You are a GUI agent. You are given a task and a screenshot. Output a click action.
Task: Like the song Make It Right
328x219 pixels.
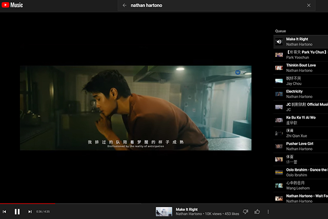[x=257, y=212]
